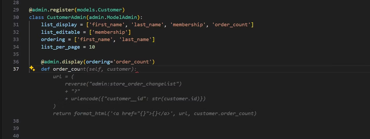The height and width of the screenshot is (139, 370).
Task: Click line number 34 in the gutter
Action: (16, 47)
